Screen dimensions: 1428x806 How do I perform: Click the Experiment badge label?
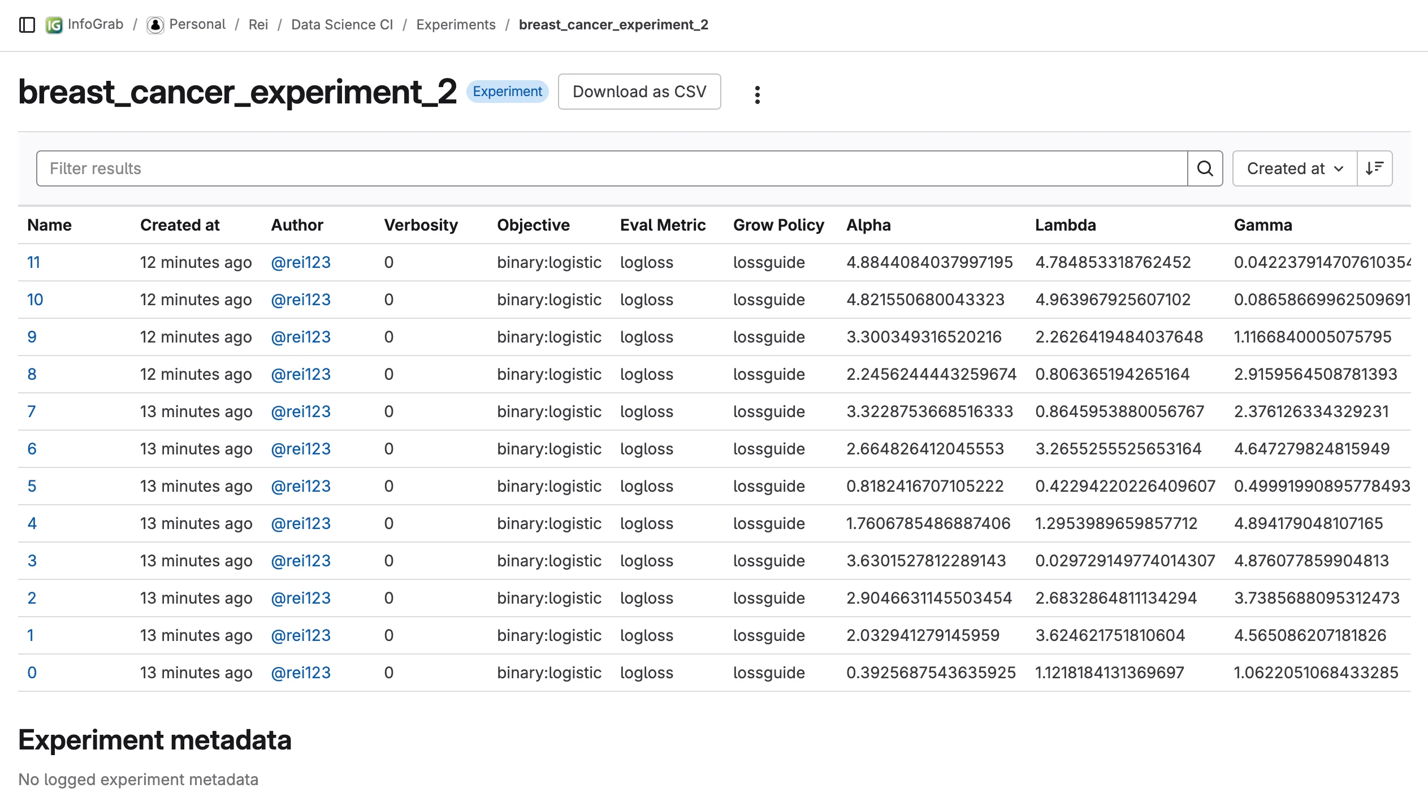(x=508, y=91)
